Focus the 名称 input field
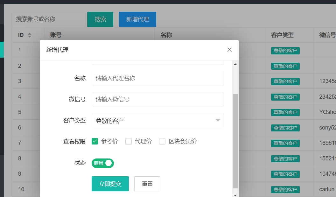 tap(157, 78)
